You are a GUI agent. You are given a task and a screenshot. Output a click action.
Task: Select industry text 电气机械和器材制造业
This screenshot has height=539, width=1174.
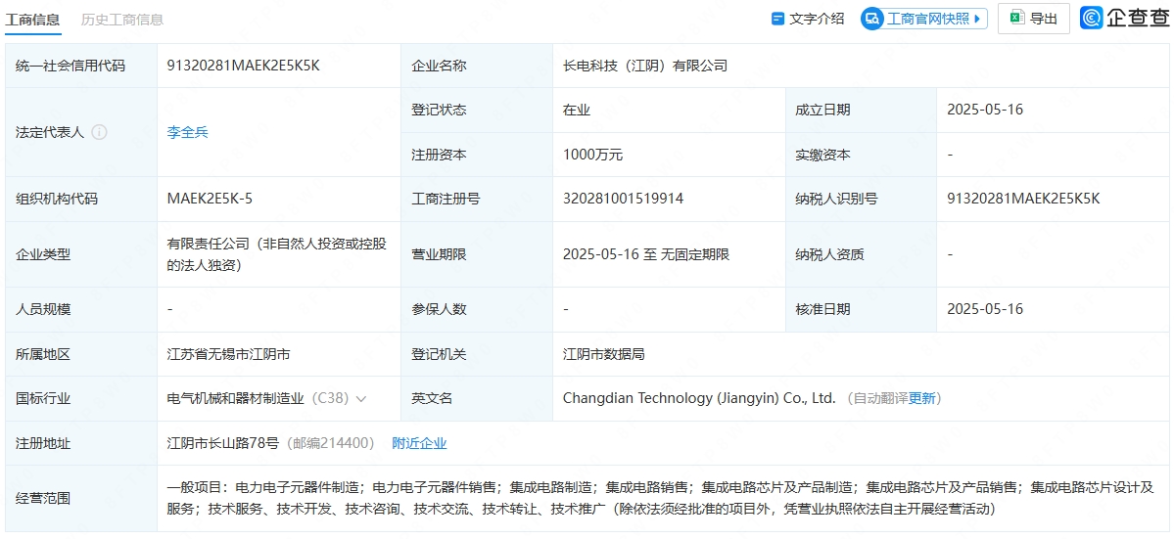pos(236,398)
